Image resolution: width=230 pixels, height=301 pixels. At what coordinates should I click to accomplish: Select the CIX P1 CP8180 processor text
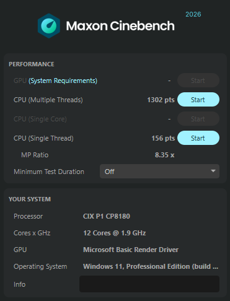(x=107, y=216)
